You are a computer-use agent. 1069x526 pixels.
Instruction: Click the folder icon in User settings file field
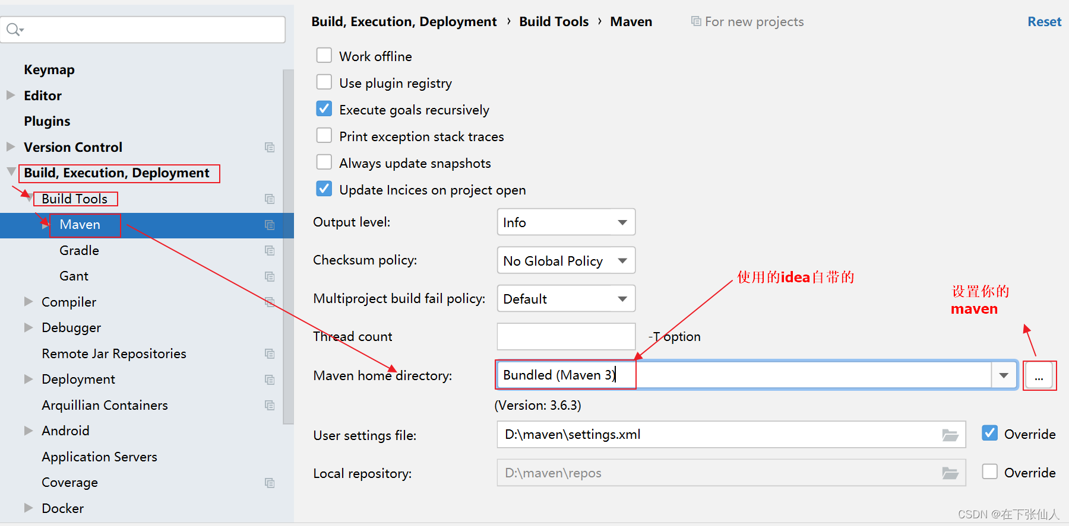[950, 435]
